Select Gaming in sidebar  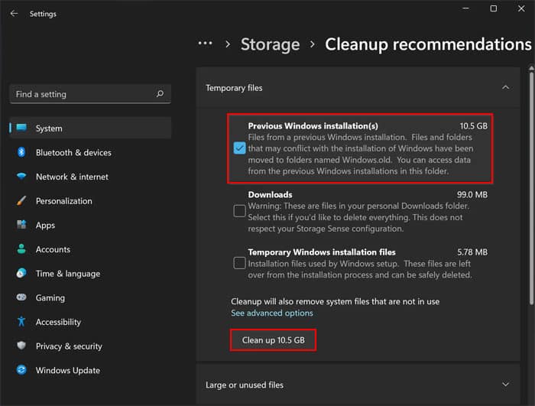(90, 297)
